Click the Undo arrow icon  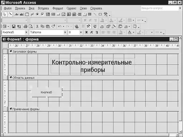(60, 26)
